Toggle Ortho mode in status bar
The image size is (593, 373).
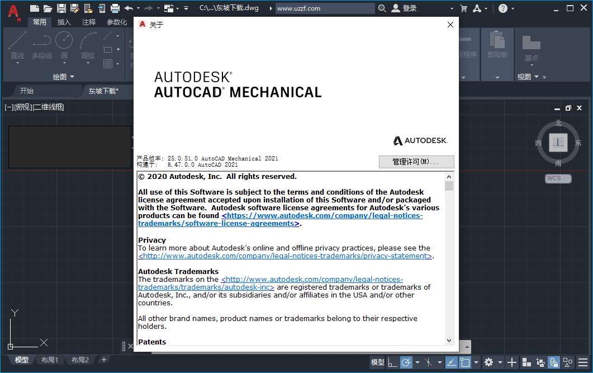coord(392,362)
